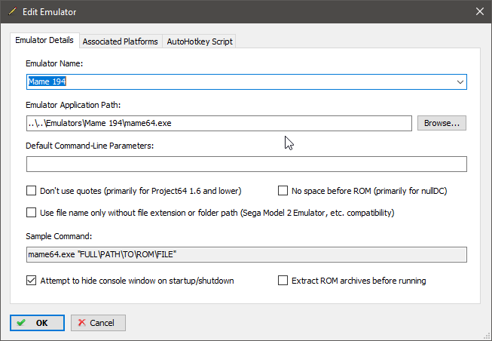The height and width of the screenshot is (341, 492).
Task: Select the Emulator Details tab
Action: 44,40
